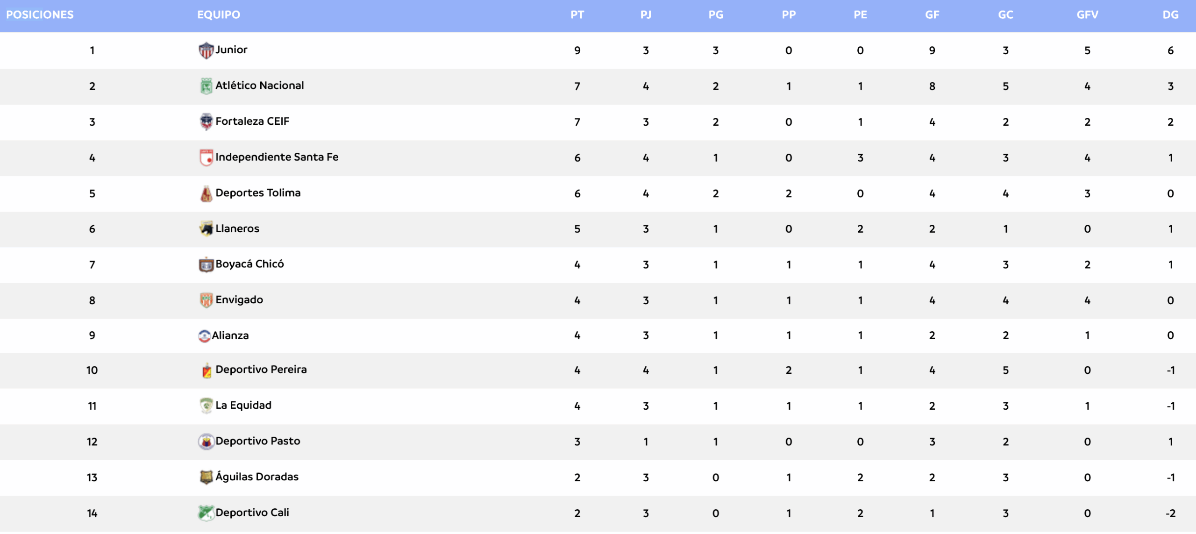The image size is (1196, 534).
Task: Click Junior's points value of 9
Action: click(x=577, y=50)
